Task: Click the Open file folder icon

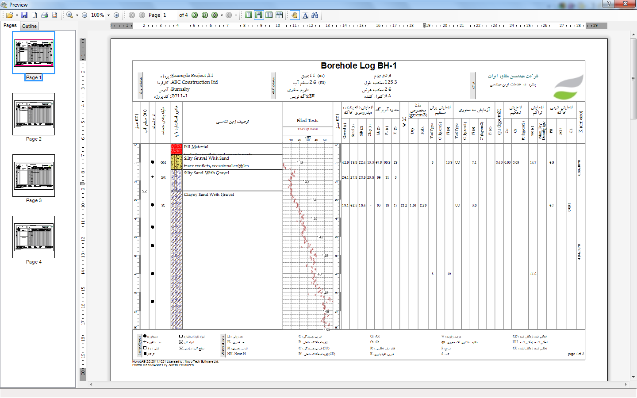Action: (9, 15)
